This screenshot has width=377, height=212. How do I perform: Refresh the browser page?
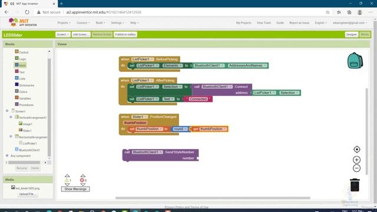coord(27,12)
